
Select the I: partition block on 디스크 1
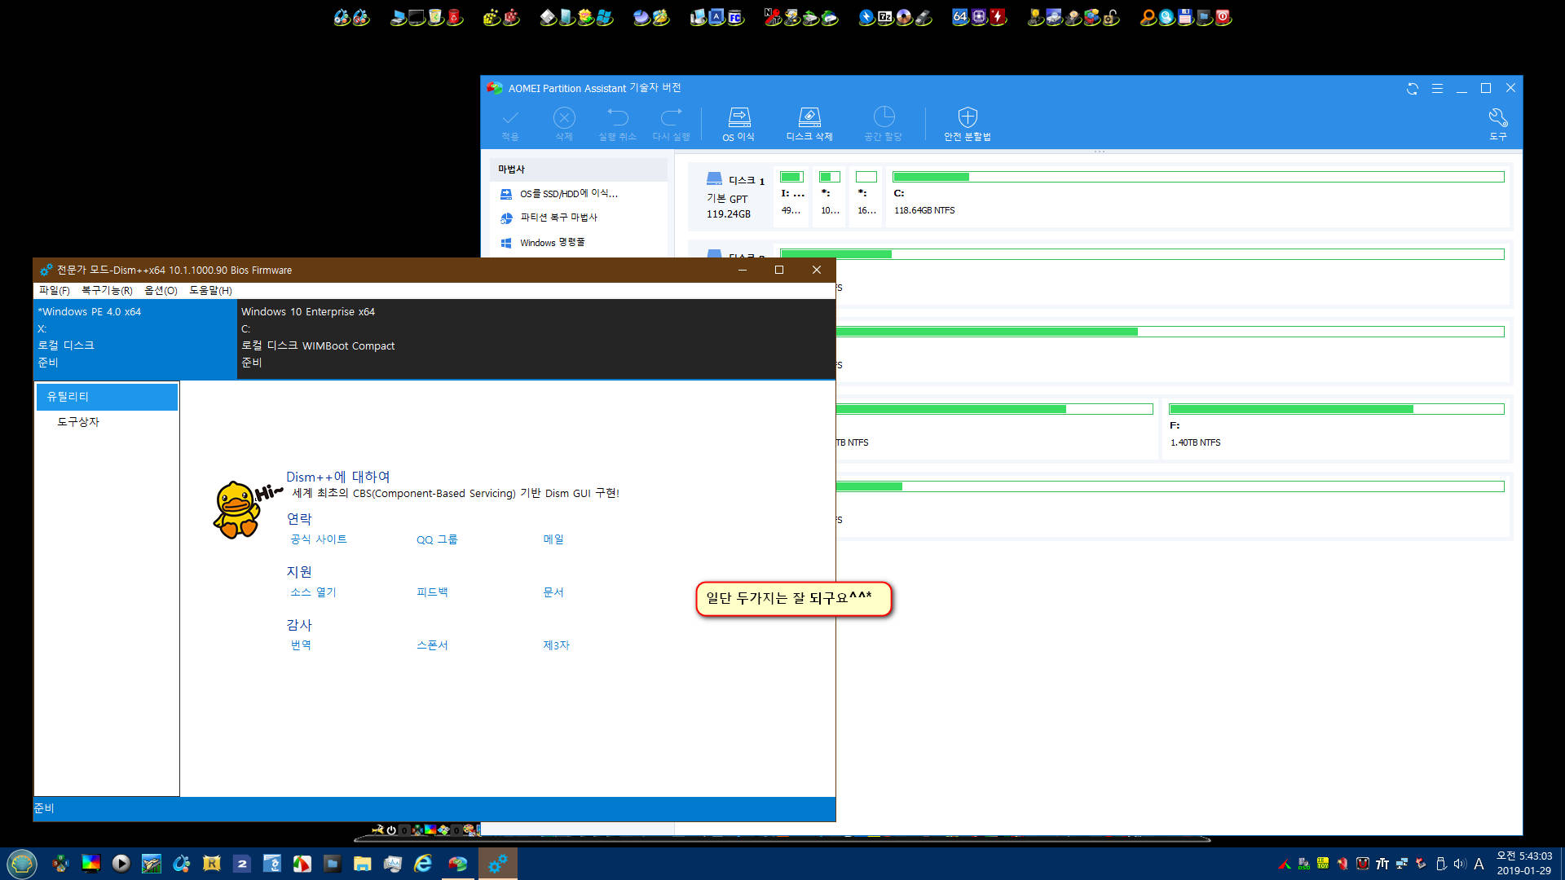pos(791,196)
